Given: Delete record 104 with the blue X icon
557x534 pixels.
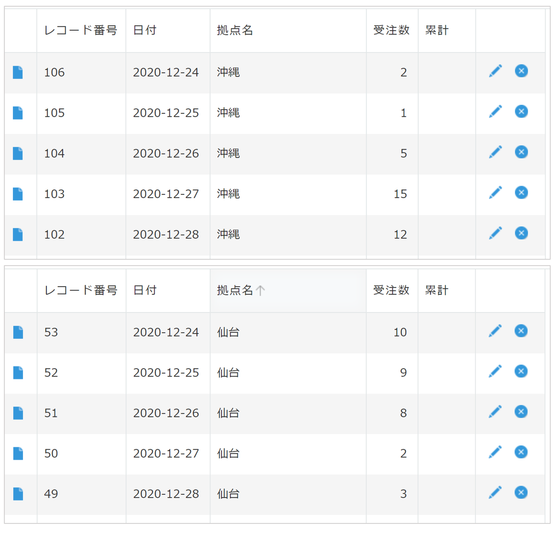Looking at the screenshot, I should [521, 152].
